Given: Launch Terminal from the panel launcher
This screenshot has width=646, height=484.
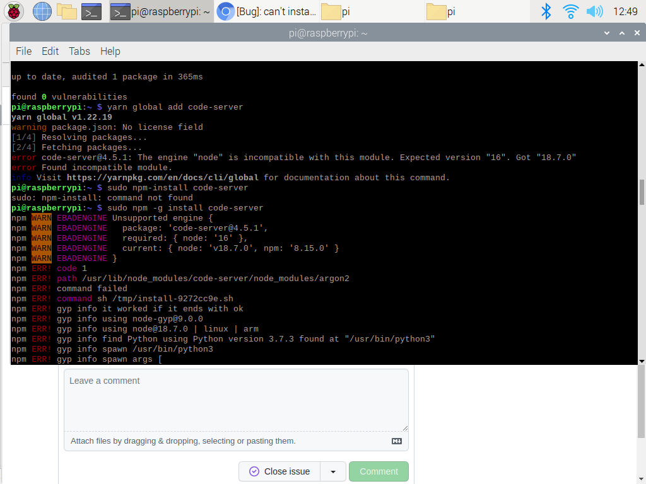Looking at the screenshot, I should point(91,11).
